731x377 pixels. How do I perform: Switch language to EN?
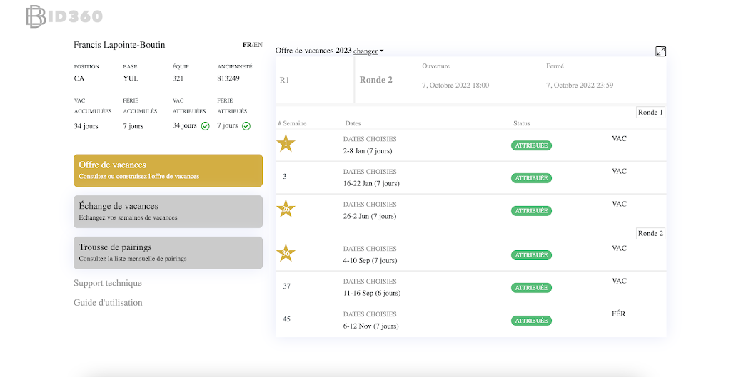click(x=258, y=45)
